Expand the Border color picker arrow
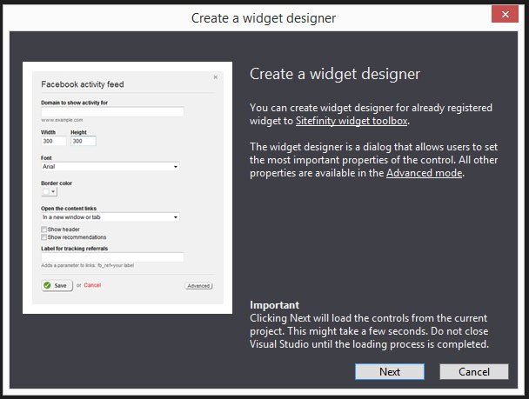This screenshot has height=399, width=529. click(54, 192)
